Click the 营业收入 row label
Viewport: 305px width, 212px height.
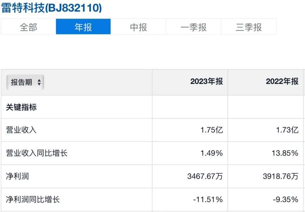point(21,130)
